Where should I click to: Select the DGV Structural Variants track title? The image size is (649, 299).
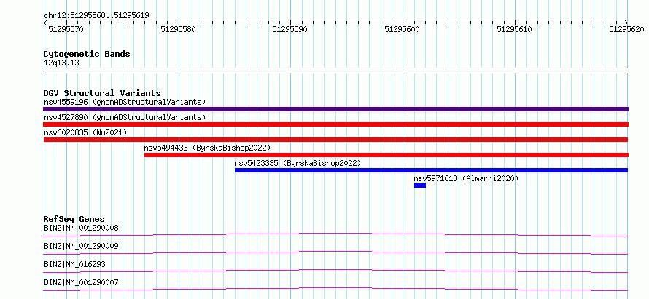click(102, 93)
